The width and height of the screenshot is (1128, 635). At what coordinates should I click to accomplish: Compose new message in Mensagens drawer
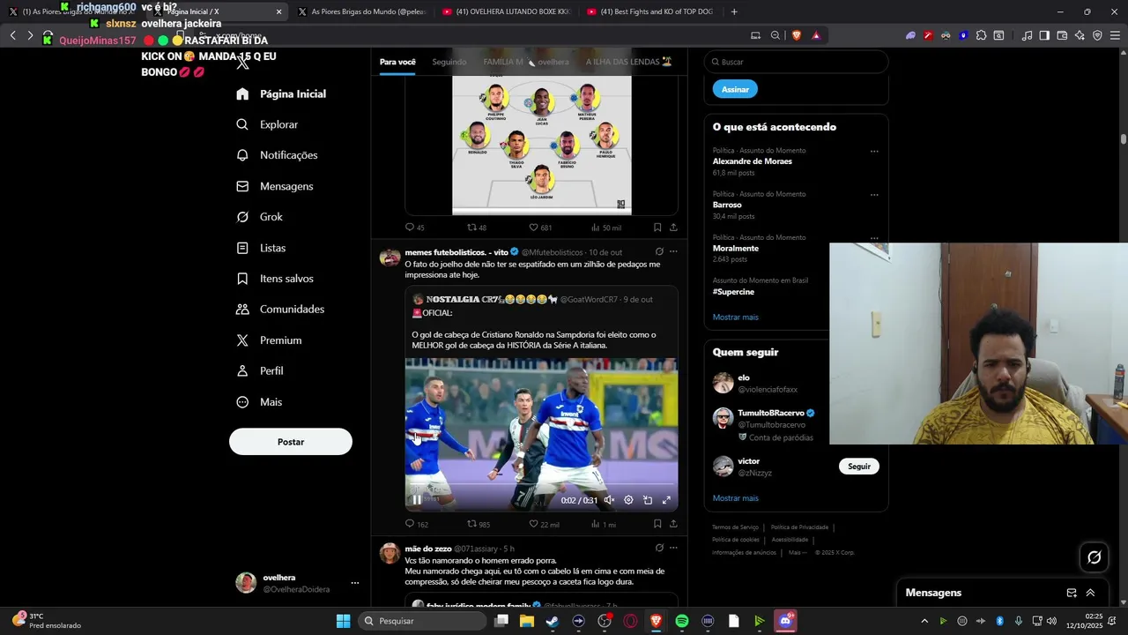[1072, 593]
